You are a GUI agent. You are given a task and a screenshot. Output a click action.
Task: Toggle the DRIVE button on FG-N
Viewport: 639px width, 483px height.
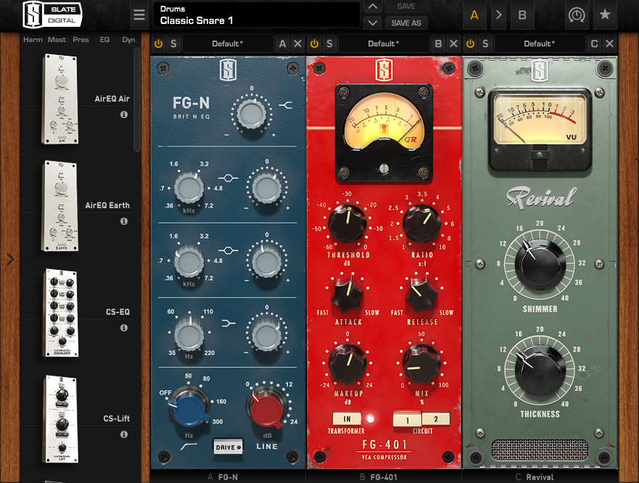[228, 447]
